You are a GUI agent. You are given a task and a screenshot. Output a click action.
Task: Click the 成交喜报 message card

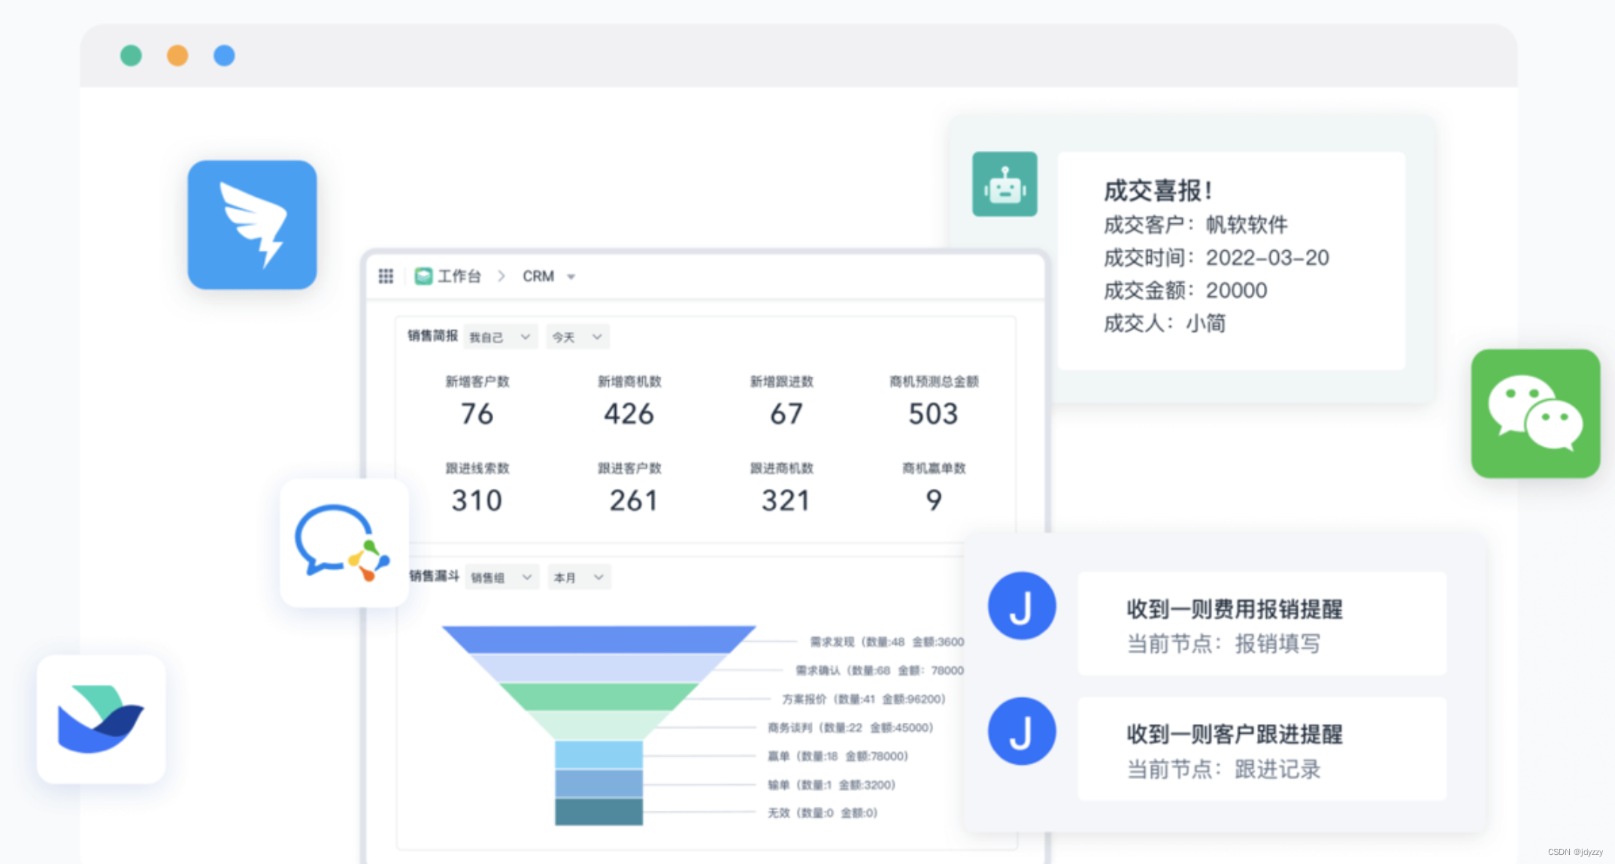1231,260
